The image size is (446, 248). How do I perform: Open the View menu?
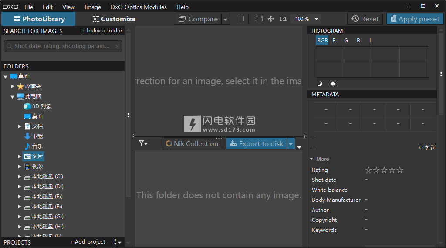tap(68, 7)
